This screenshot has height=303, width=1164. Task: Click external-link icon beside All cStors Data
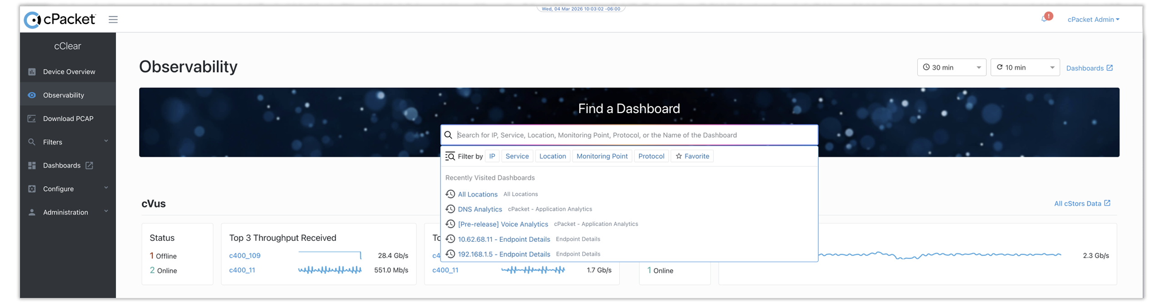1107,204
